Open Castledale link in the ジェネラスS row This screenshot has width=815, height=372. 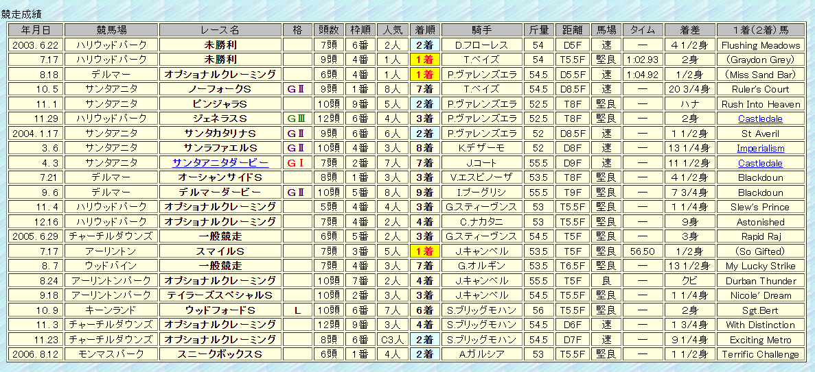[x=760, y=119]
